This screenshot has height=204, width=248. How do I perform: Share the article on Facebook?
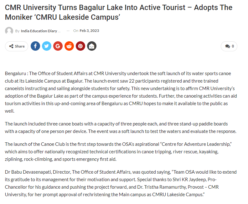coord(35,46)
